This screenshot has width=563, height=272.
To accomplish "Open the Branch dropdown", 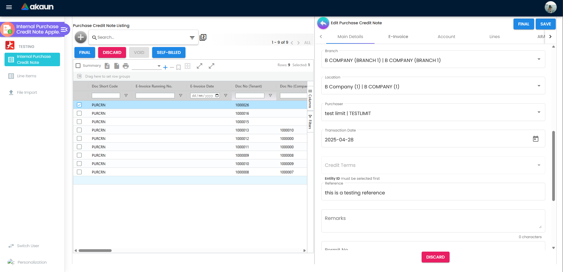I will tap(433, 59).
